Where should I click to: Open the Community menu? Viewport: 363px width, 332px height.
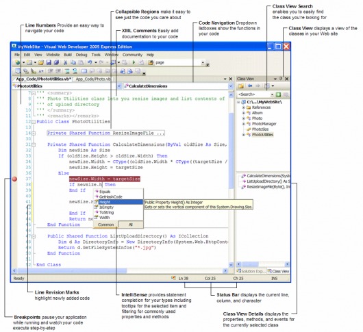point(132,55)
